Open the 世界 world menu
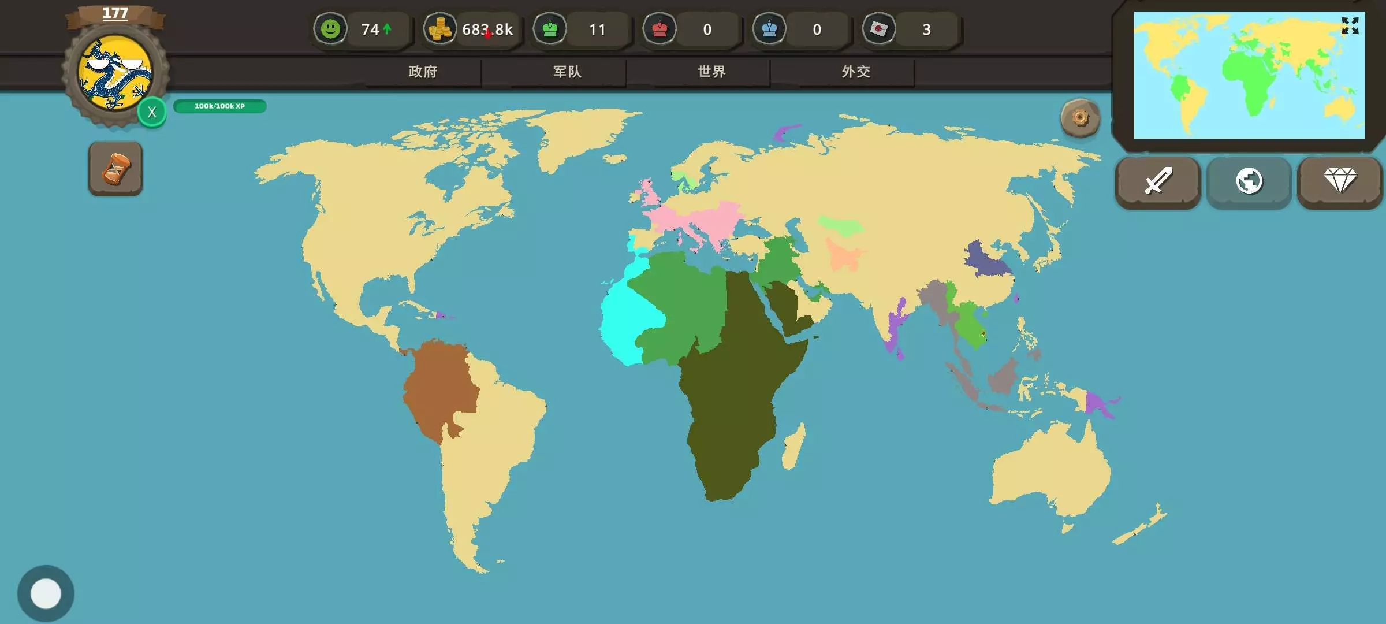The width and height of the screenshot is (1386, 624). click(711, 72)
